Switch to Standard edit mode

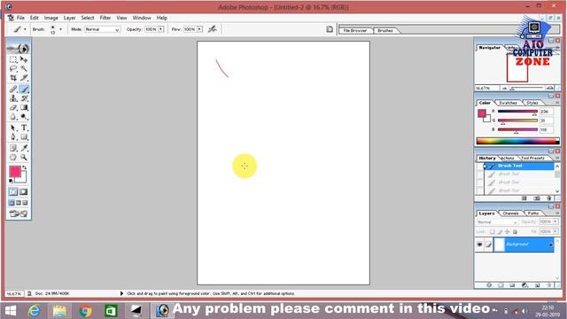coord(13,192)
